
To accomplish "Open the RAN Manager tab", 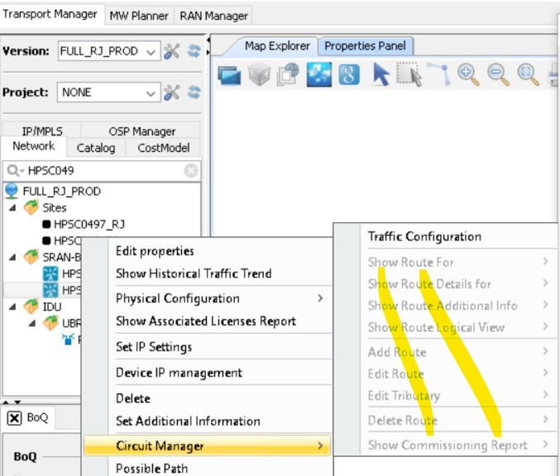I will [213, 16].
